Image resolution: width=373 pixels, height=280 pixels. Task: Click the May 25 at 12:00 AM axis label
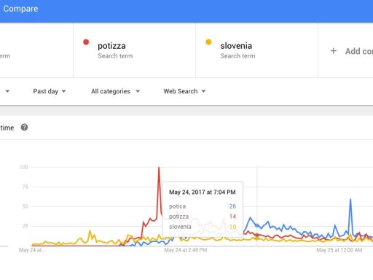339,250
